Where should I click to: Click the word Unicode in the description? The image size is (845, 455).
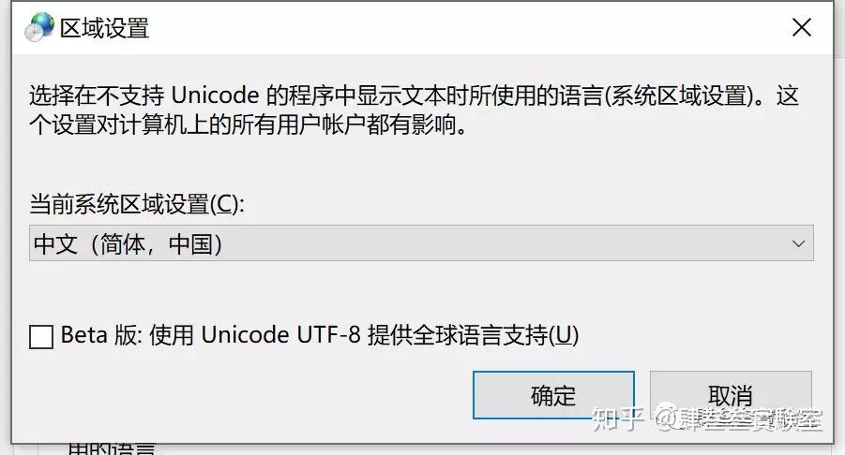[215, 95]
